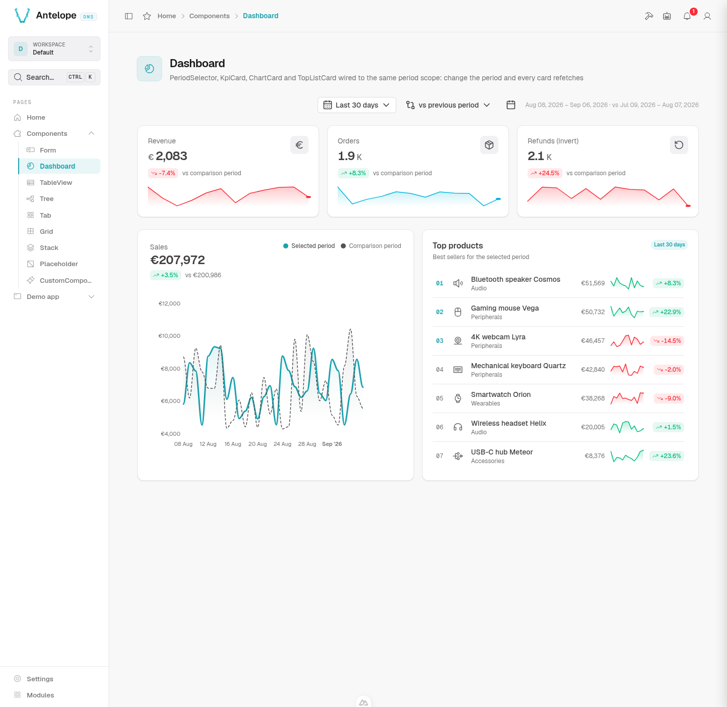This screenshot has height=707, width=727.
Task: Go to Home in sidebar
Action: click(x=54, y=117)
